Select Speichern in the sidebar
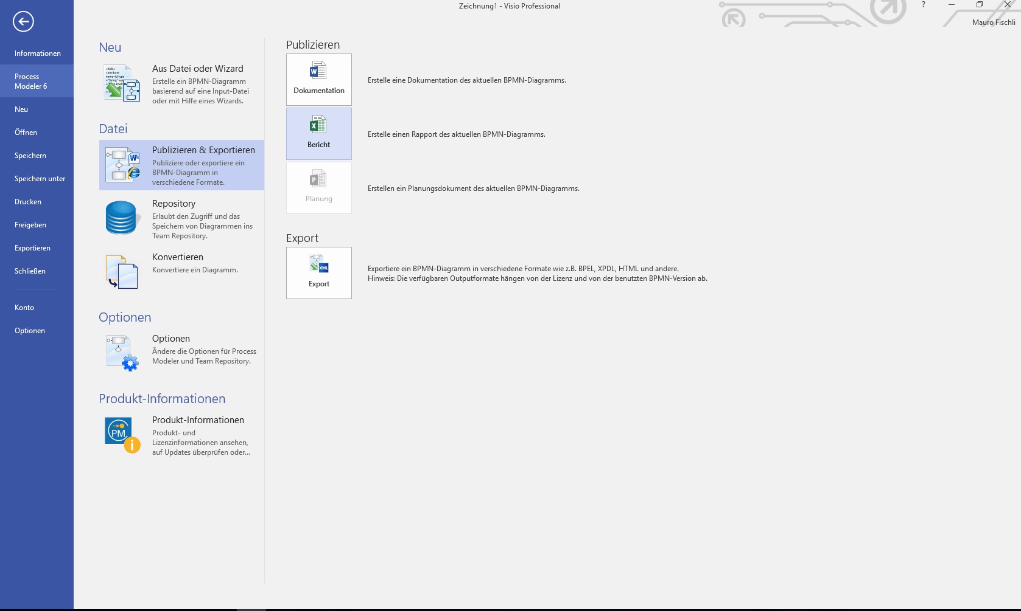Image resolution: width=1021 pixels, height=611 pixels. [x=37, y=156]
